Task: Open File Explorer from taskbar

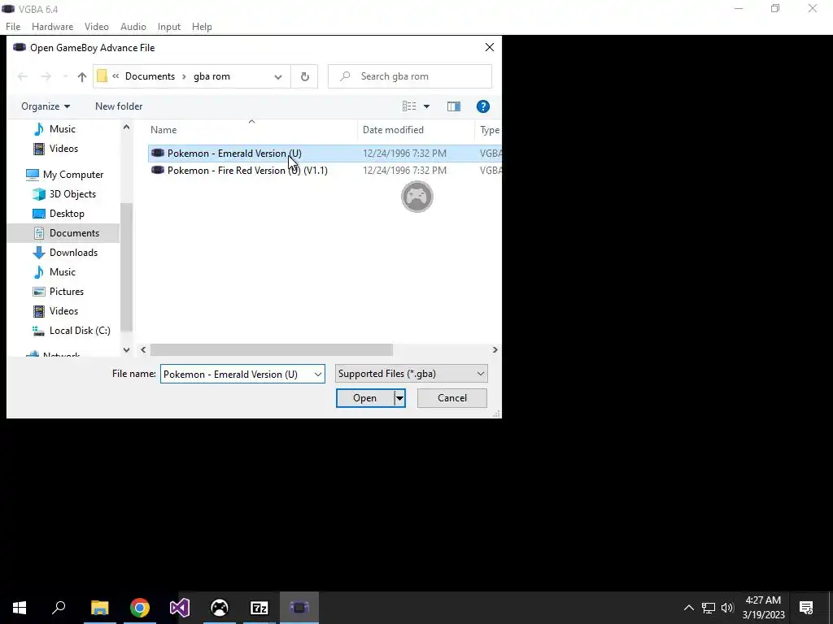Action: click(99, 608)
